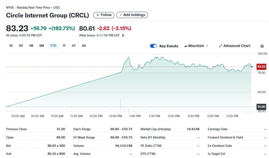Click the 83.22 current price marker
Viewport: 269px width, 158px height.
click(261, 67)
